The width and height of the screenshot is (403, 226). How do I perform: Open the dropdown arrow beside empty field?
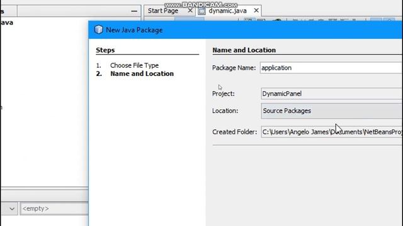12,208
